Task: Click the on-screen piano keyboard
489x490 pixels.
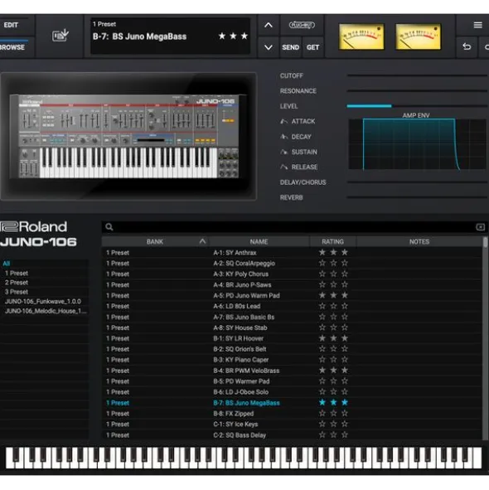Action: tap(244, 458)
